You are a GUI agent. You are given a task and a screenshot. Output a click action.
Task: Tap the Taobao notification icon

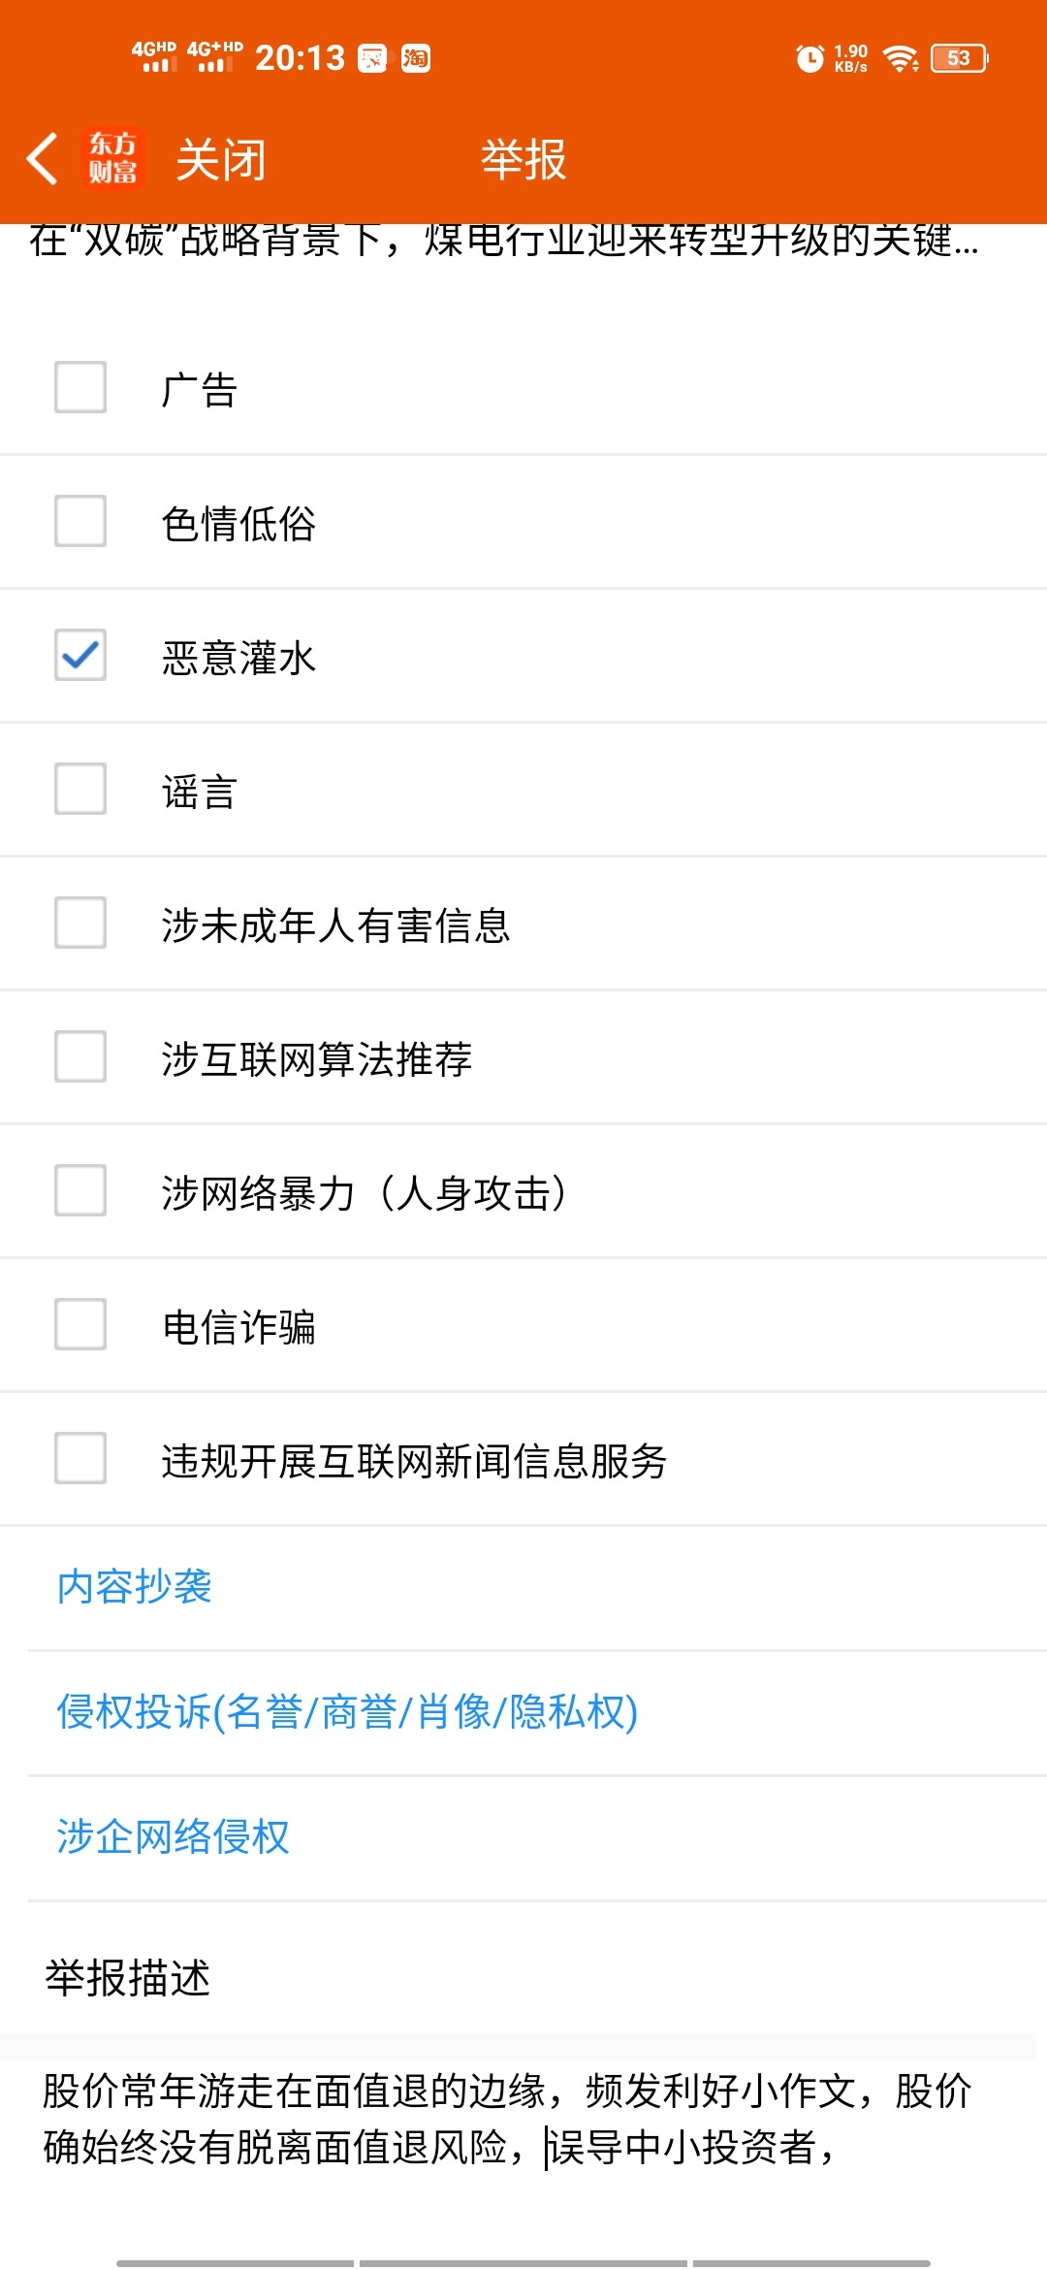(416, 58)
